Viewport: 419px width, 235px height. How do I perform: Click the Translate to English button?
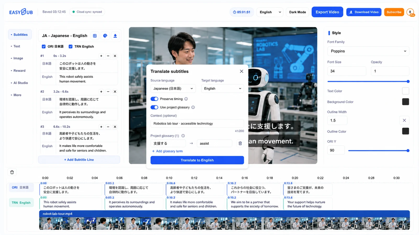197,160
